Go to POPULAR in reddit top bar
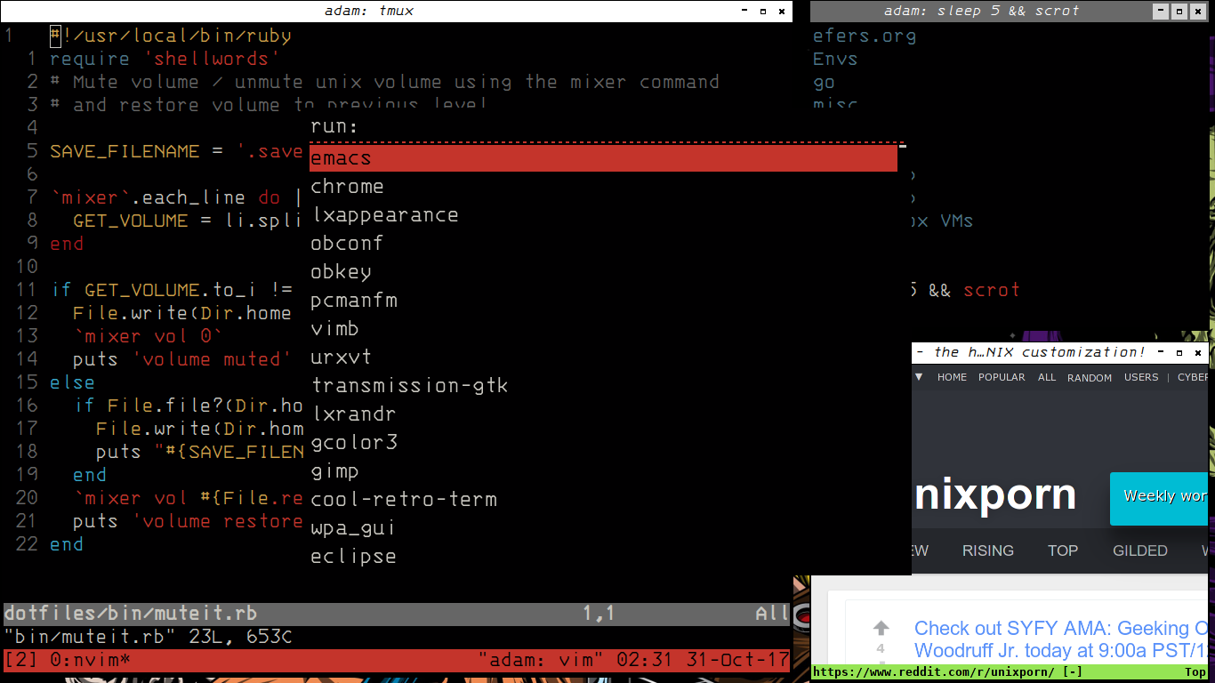 tap(1002, 377)
